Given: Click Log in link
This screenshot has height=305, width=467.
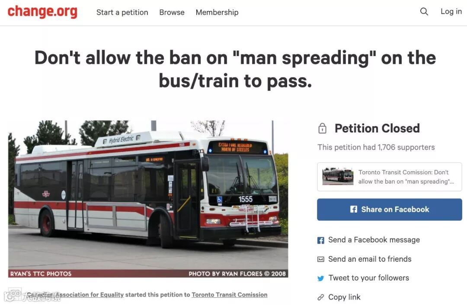Looking at the screenshot, I should tap(451, 12).
